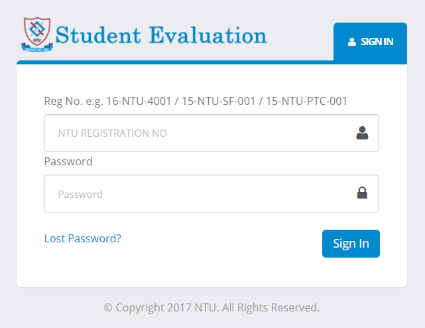The height and width of the screenshot is (328, 425).
Task: Click the padlock icon in the Password field
Action: pos(362,193)
